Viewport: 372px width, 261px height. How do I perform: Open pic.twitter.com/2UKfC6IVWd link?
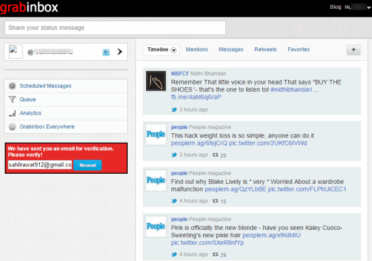pyautogui.click(x=268, y=143)
